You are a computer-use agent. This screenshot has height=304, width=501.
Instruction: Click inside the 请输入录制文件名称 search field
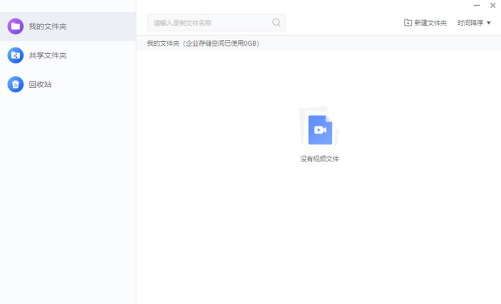point(209,22)
